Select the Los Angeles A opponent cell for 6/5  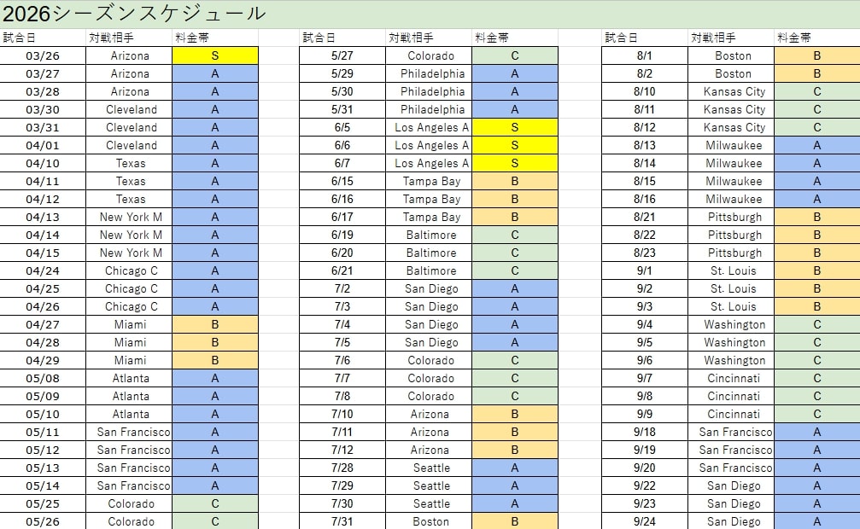[x=430, y=127]
